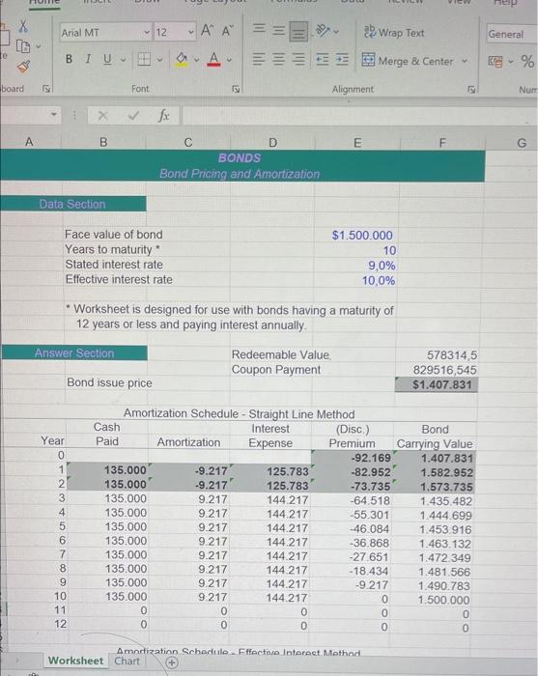538x676 pixels.
Task: Select bond issue price cell $1.407.831
Action: pyautogui.click(x=437, y=384)
